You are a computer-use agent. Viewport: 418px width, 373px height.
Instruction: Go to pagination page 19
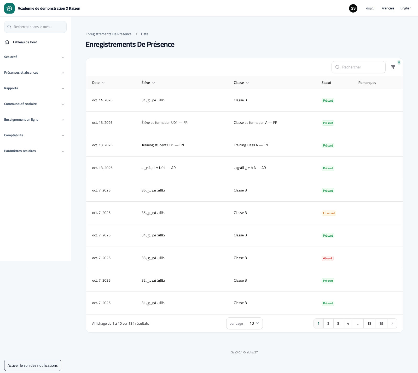click(x=381, y=323)
